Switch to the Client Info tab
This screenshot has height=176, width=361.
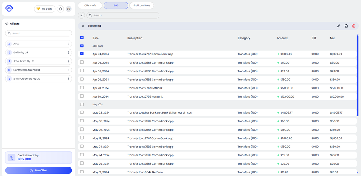click(x=90, y=5)
